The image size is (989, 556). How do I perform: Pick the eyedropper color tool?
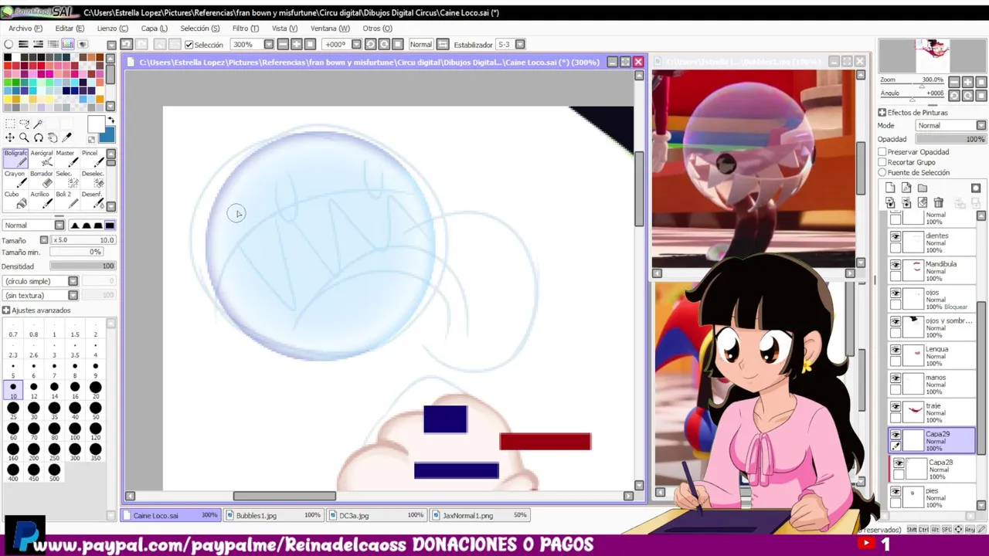[x=67, y=137]
